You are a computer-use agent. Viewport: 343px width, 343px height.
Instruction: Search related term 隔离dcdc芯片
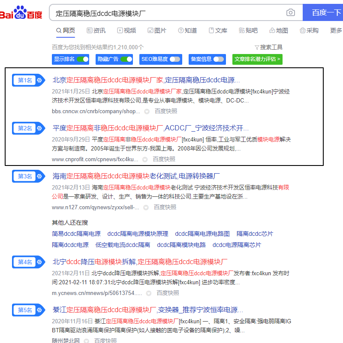(x=255, y=234)
